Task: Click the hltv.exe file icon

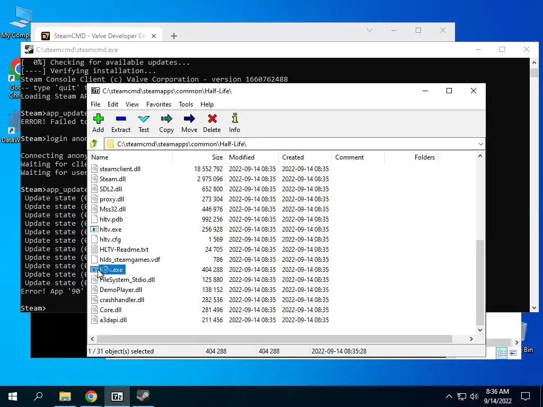Action: tap(94, 229)
